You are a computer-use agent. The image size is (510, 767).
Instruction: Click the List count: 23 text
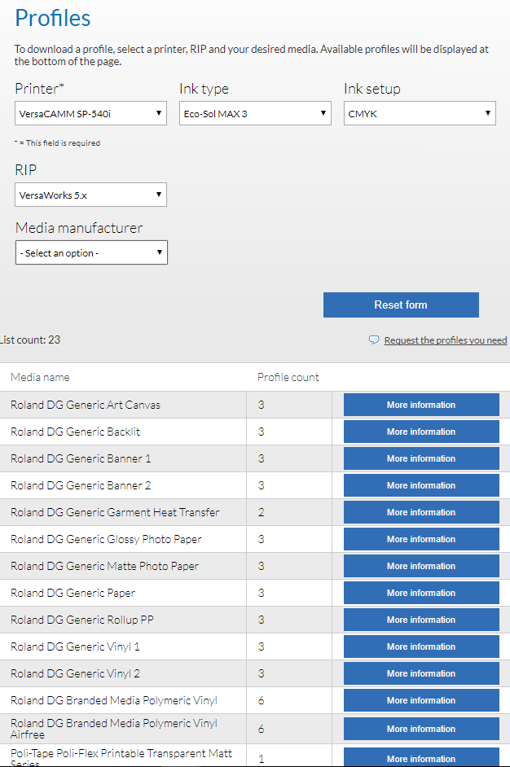[x=30, y=340]
